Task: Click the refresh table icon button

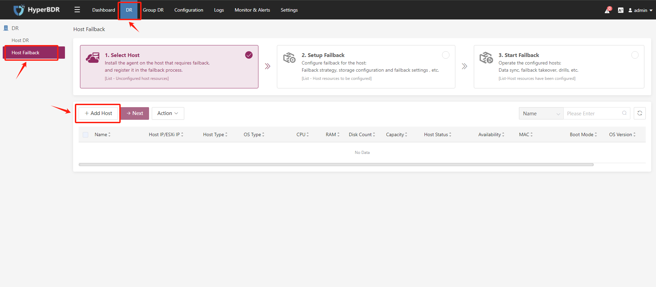Action: pyautogui.click(x=640, y=113)
